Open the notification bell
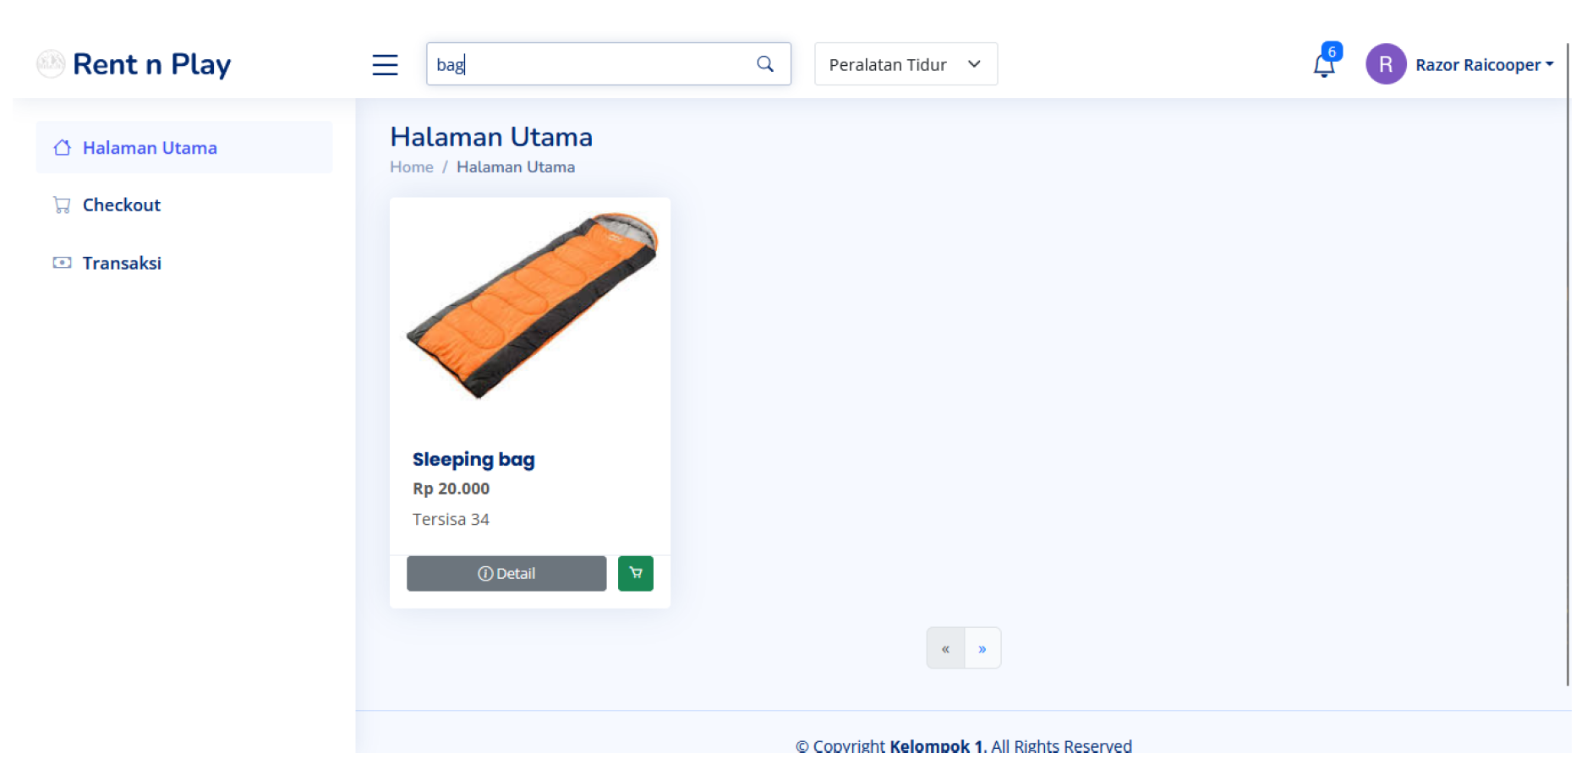Image resolution: width=1587 pixels, height=775 pixels. pos(1324,65)
